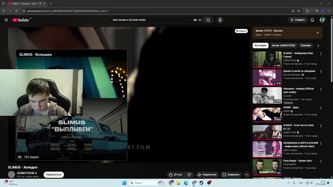Image resolution: width=333 pixels, height=187 pixels.
Task: Start voice search with the microphone icon
Action: [x=220, y=20]
